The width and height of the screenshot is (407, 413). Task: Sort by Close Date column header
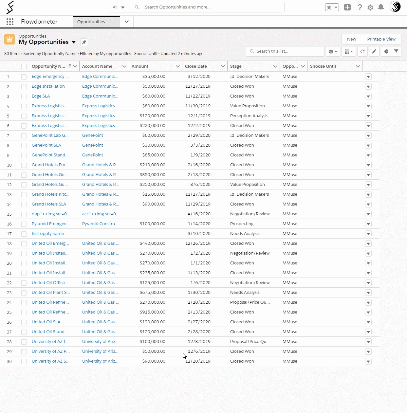[x=196, y=66]
